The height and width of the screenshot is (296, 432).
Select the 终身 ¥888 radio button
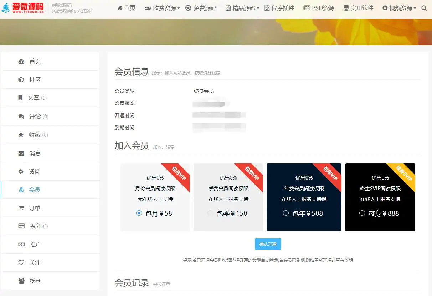pos(362,213)
